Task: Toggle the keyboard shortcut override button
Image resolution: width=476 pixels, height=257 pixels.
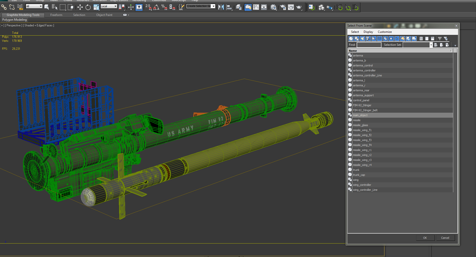Action: (139, 7)
